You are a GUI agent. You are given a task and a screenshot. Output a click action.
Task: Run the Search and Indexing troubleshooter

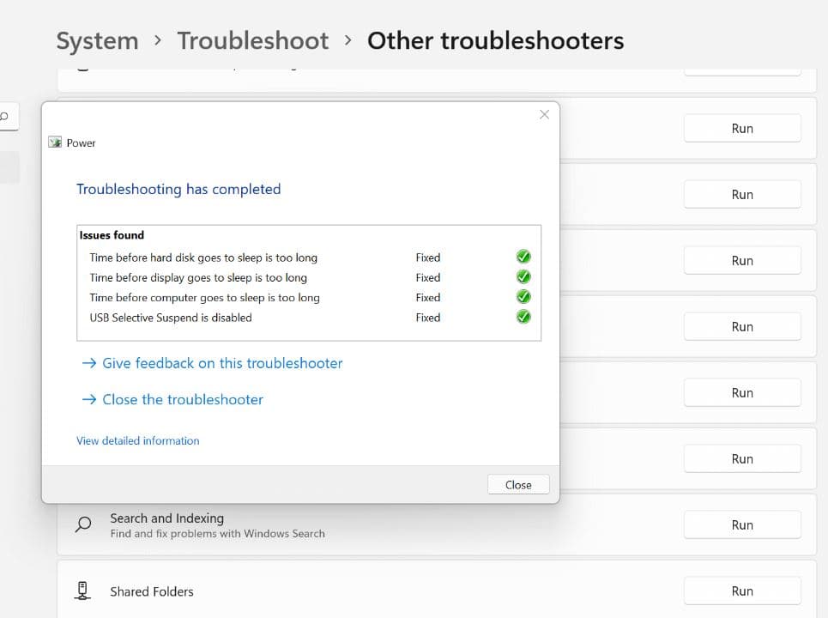pos(741,525)
